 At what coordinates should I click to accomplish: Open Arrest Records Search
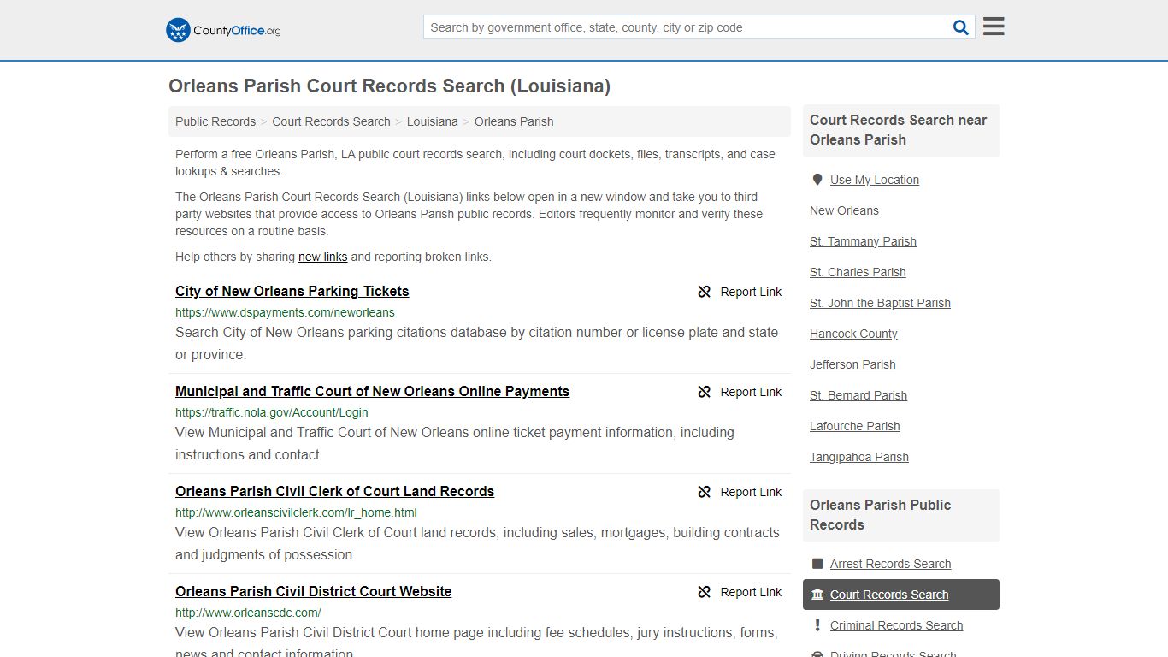pyautogui.click(x=890, y=564)
